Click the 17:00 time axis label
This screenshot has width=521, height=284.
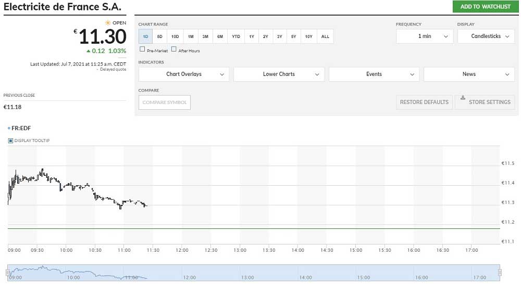(472, 250)
